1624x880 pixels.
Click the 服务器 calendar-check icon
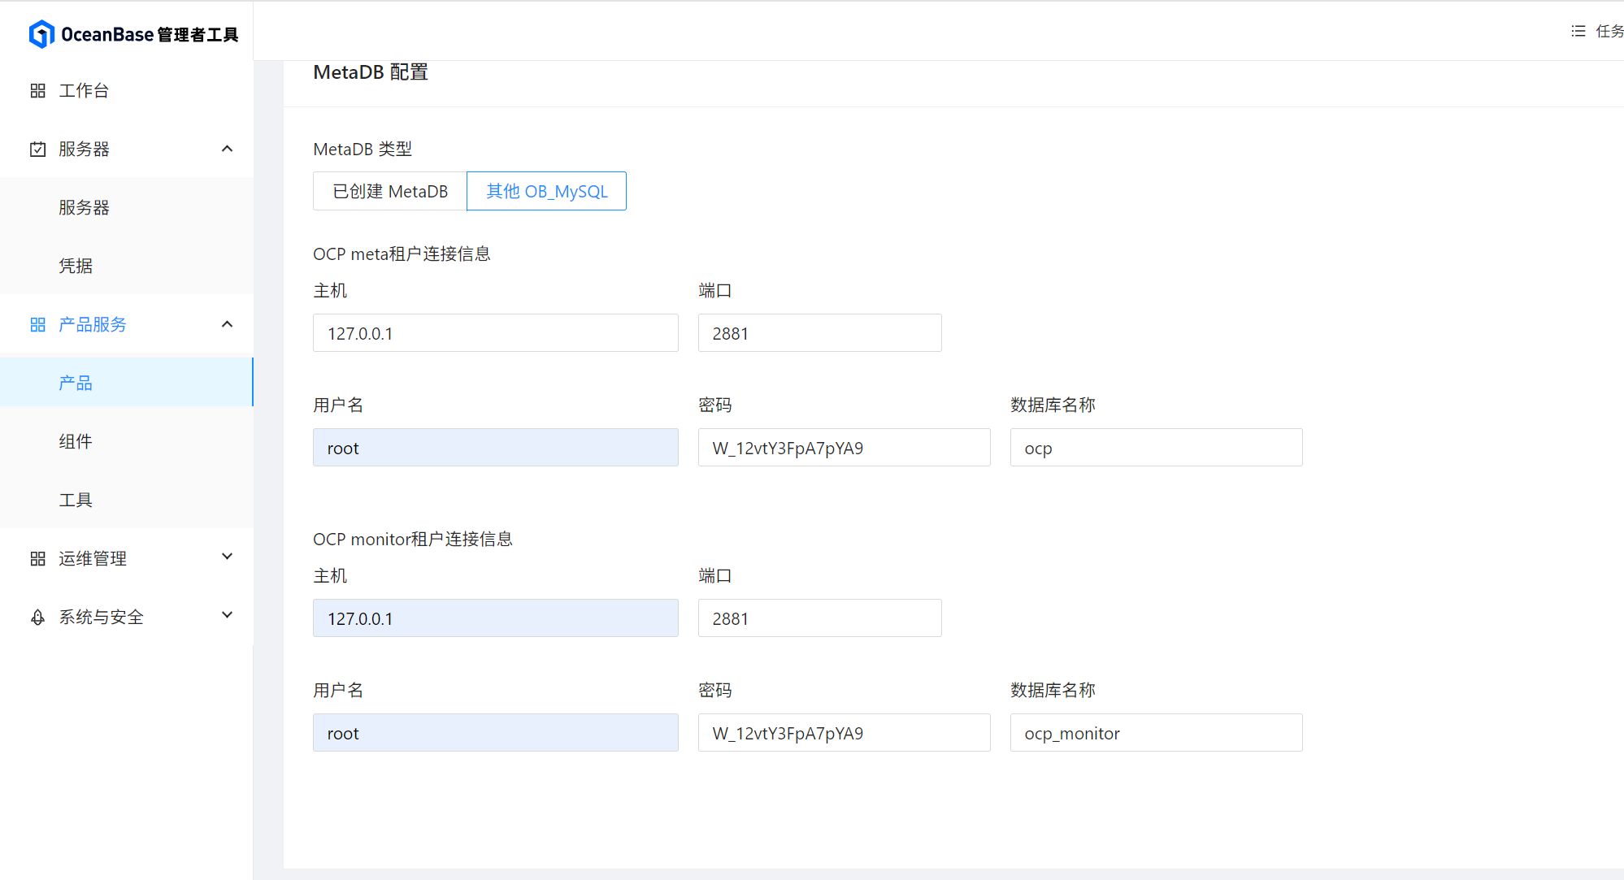(37, 149)
